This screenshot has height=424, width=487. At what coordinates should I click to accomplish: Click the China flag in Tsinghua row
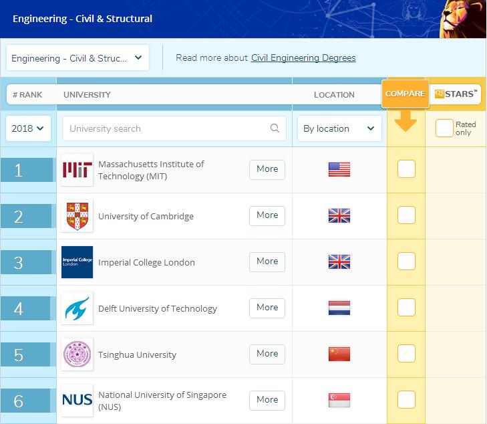(x=339, y=354)
